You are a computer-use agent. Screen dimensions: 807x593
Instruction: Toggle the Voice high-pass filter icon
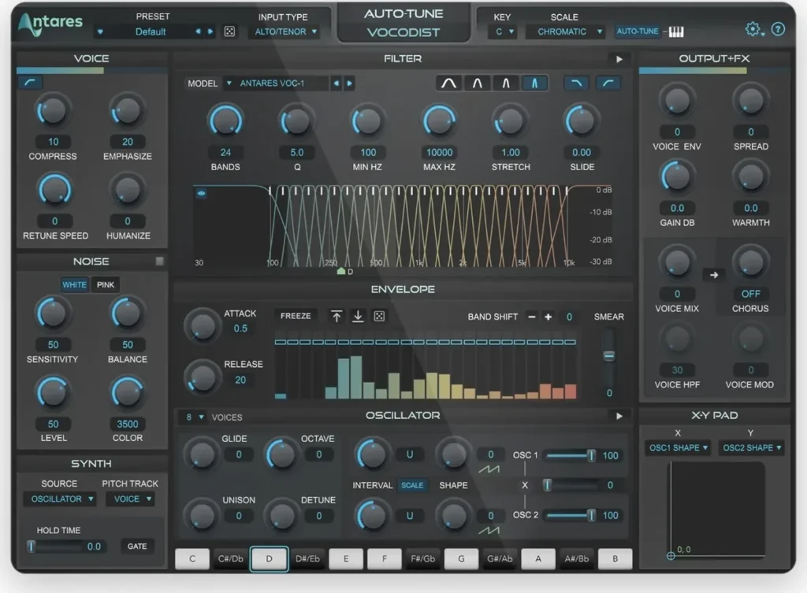[30, 82]
